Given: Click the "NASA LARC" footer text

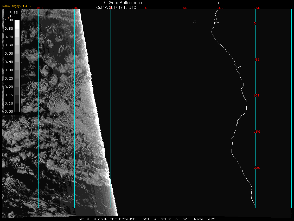Looking at the screenshot, I should tap(204, 219).
